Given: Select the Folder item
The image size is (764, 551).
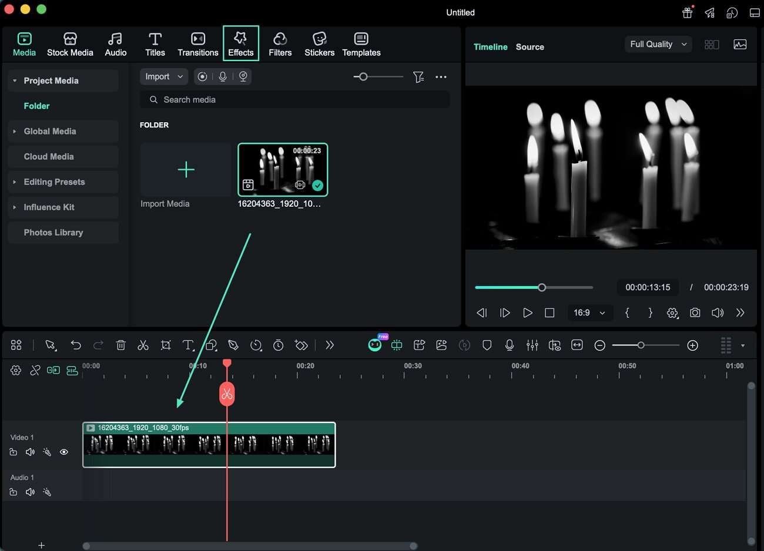Looking at the screenshot, I should coord(36,106).
